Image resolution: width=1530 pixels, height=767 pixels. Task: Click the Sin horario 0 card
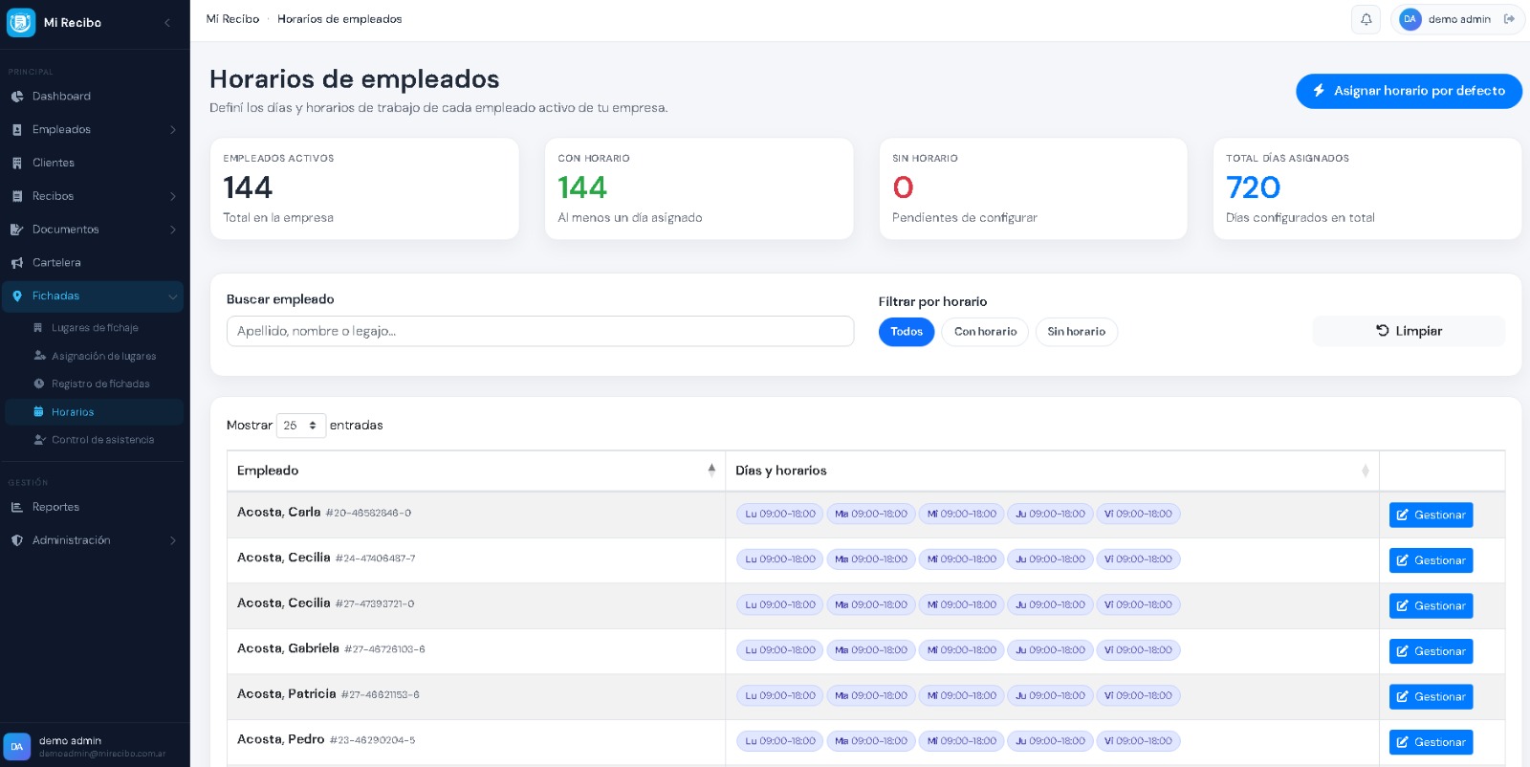pos(1033,188)
